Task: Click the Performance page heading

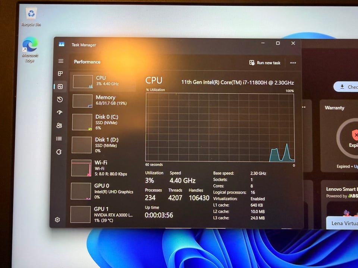Action: [x=87, y=62]
